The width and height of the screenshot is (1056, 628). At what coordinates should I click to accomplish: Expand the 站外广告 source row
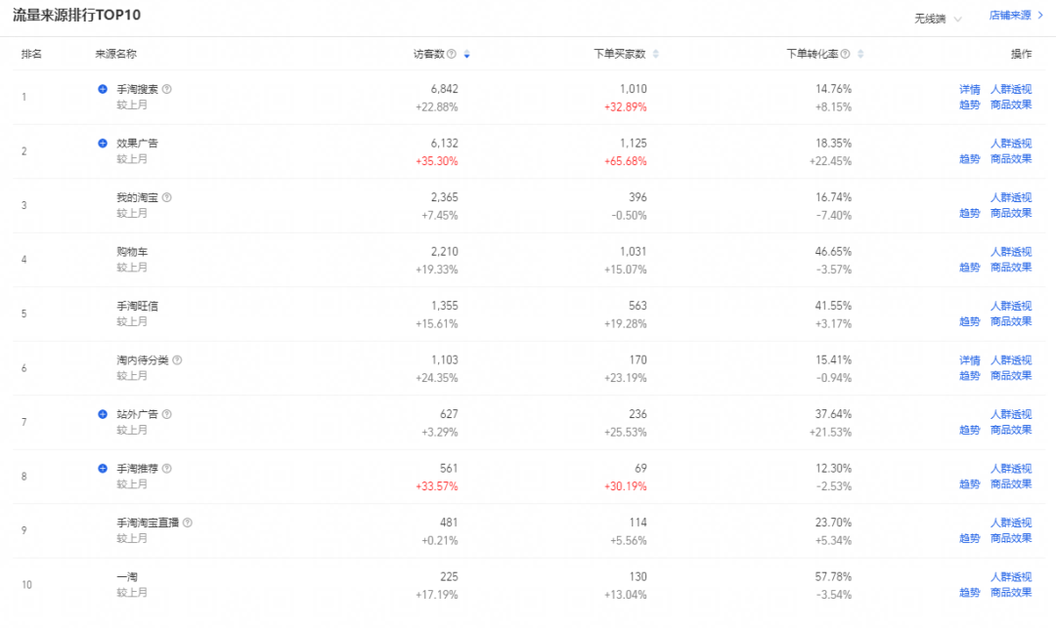point(103,414)
